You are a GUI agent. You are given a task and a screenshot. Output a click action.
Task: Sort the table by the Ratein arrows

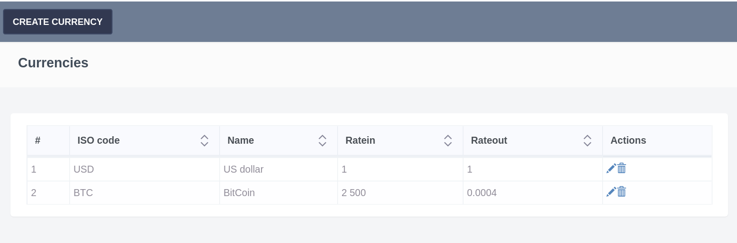[448, 141]
